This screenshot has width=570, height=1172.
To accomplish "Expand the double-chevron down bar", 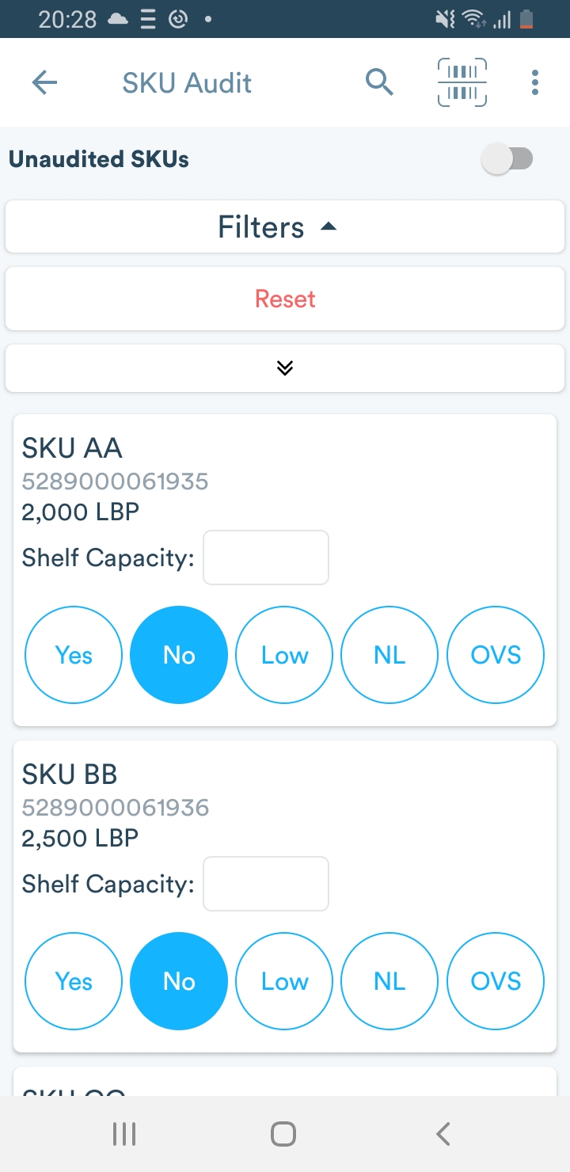I will [285, 368].
